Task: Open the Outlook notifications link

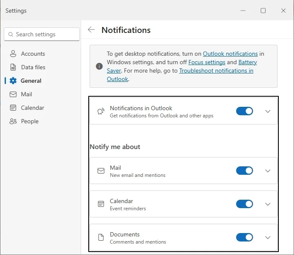Action: tap(230, 54)
